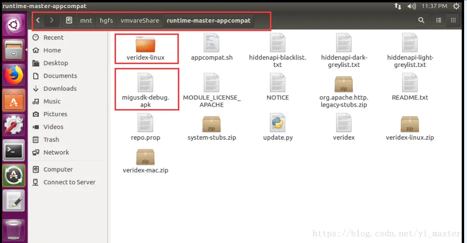
Task: Switch to list view icon
Action: pyautogui.click(x=439, y=20)
